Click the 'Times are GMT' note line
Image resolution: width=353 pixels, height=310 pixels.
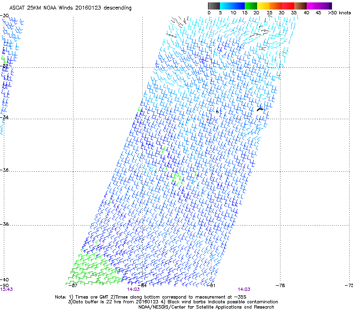pyautogui.click(x=151, y=297)
